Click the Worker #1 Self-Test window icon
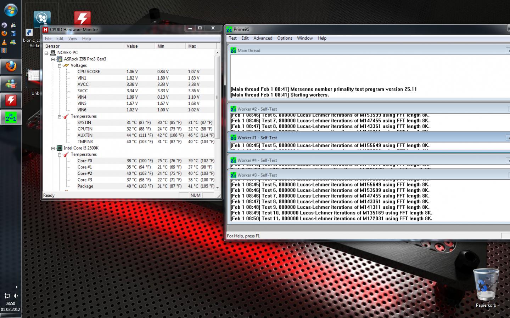 coord(233,138)
